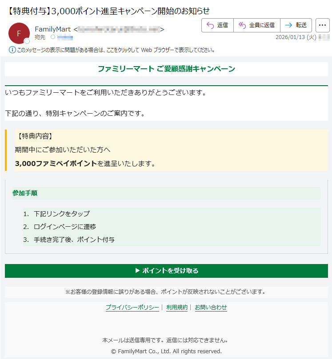
Task: Click the step "ログインページに遷移" list item
Action: click(x=64, y=227)
